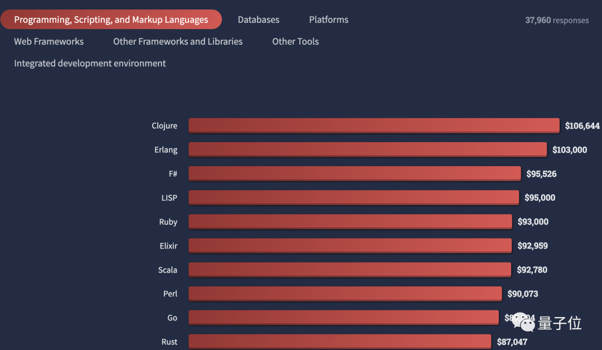The image size is (602, 350).
Task: Click the LISP salary bar
Action: [x=353, y=197]
